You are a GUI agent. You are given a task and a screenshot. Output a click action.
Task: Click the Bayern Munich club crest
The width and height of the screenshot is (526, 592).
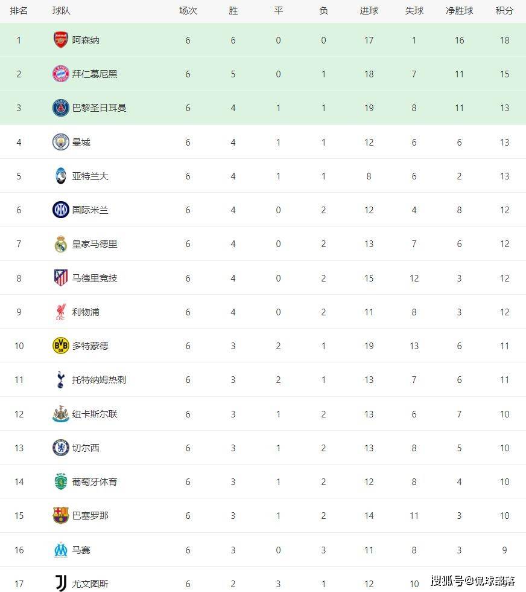click(61, 74)
